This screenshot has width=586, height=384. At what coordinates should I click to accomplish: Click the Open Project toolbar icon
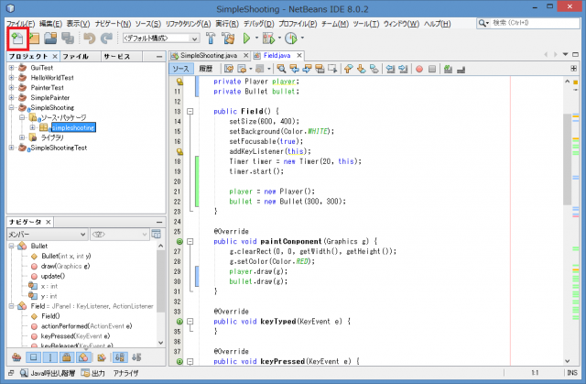click(50, 38)
